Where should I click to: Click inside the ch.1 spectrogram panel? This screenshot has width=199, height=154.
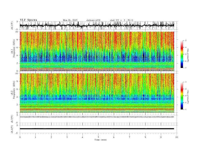click(x=97, y=51)
